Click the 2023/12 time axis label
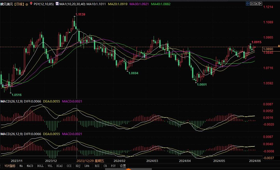The image size is (280, 170). (51, 161)
